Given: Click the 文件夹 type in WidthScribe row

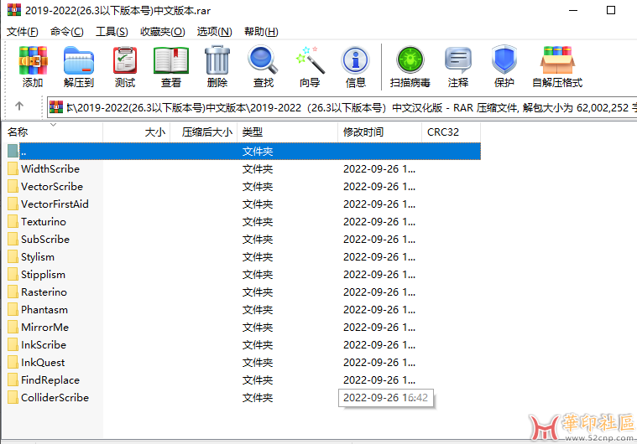Looking at the screenshot, I should click(258, 168).
